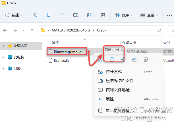Image resolution: width=174 pixels, height=123 pixels.
Task: Select the libmwlmgrimpl.dll file
Action: click(67, 52)
